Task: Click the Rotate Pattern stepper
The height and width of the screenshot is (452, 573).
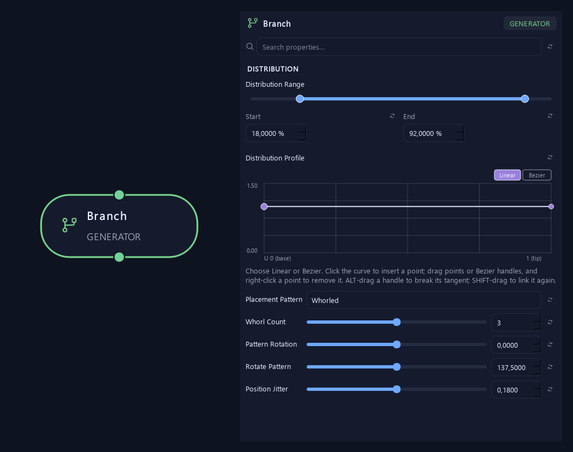Action: pos(537,367)
